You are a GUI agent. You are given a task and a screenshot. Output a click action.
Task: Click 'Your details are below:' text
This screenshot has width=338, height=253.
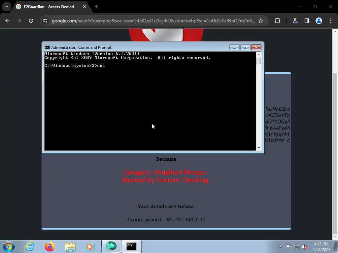166,206
